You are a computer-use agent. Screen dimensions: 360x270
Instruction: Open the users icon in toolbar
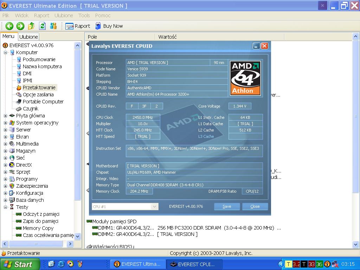pos(53,26)
